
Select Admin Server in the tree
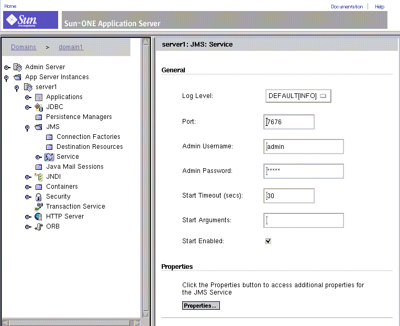point(45,67)
